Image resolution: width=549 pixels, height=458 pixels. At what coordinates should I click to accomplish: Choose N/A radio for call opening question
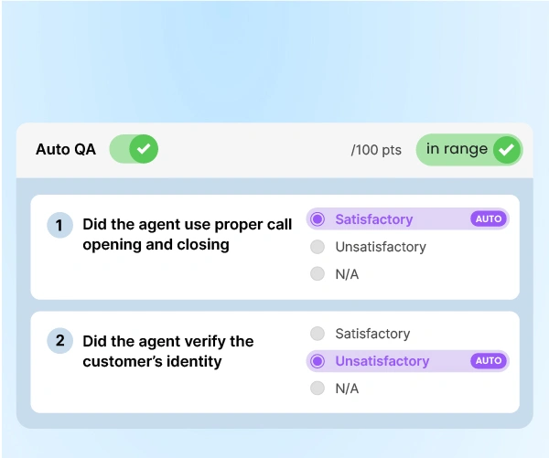click(318, 273)
